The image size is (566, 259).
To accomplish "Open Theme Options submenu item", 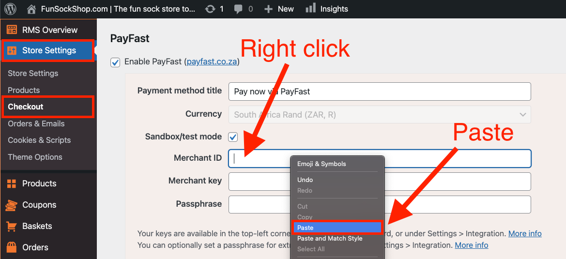I will point(35,157).
